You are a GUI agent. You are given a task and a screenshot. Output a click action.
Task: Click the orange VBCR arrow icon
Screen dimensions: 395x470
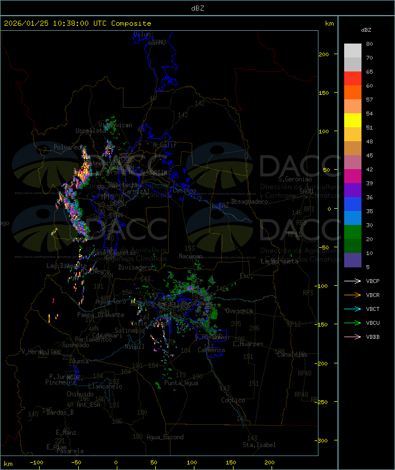[x=353, y=295]
